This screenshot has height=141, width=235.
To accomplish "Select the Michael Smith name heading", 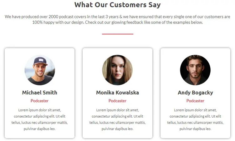I will tap(40, 93).
